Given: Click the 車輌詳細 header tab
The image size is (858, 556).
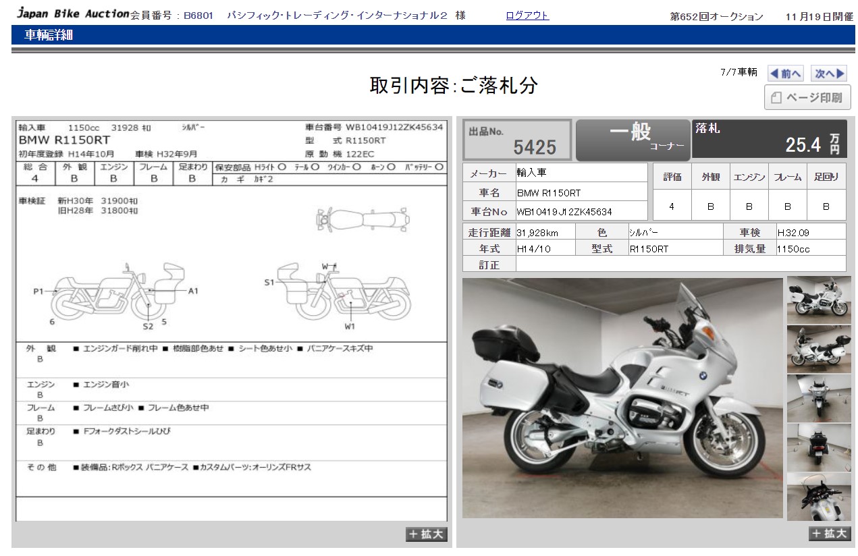Looking at the screenshot, I should (x=49, y=36).
